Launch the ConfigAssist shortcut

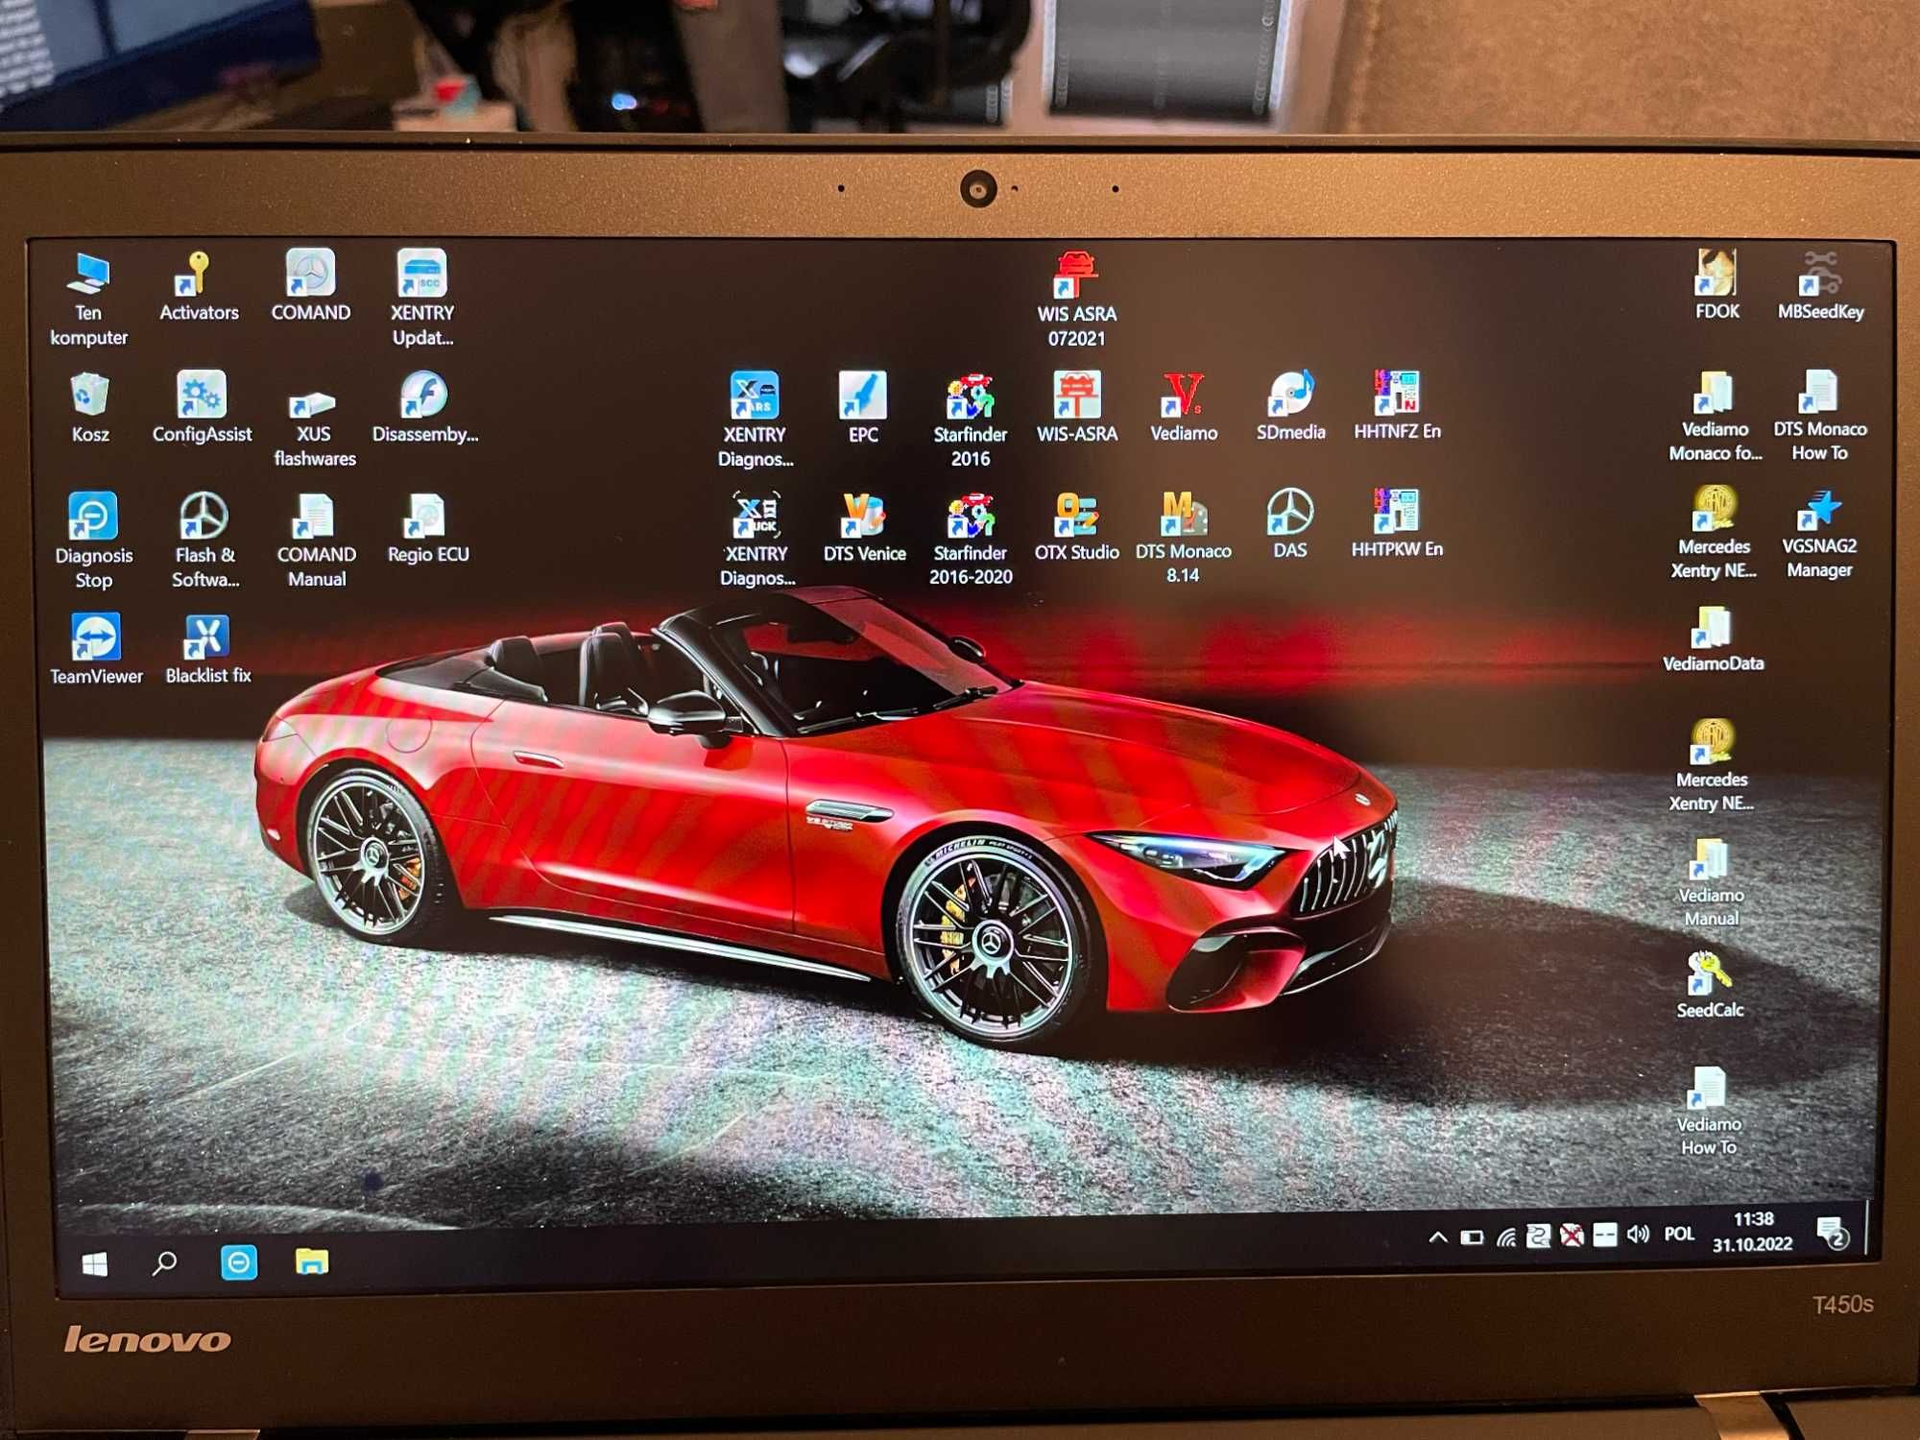coord(202,408)
